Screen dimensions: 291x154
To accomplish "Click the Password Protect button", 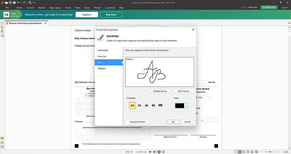I will [x=137, y=122].
